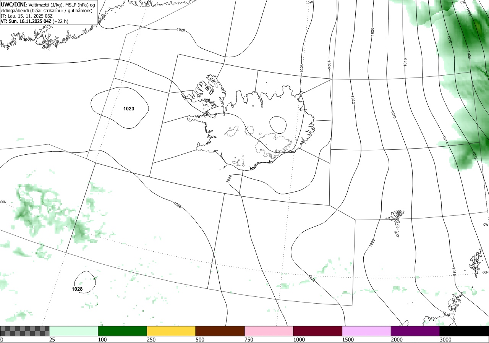This screenshot has width=489, height=343.
Task: Click the 1012 isobar label
Action: click(474, 156)
